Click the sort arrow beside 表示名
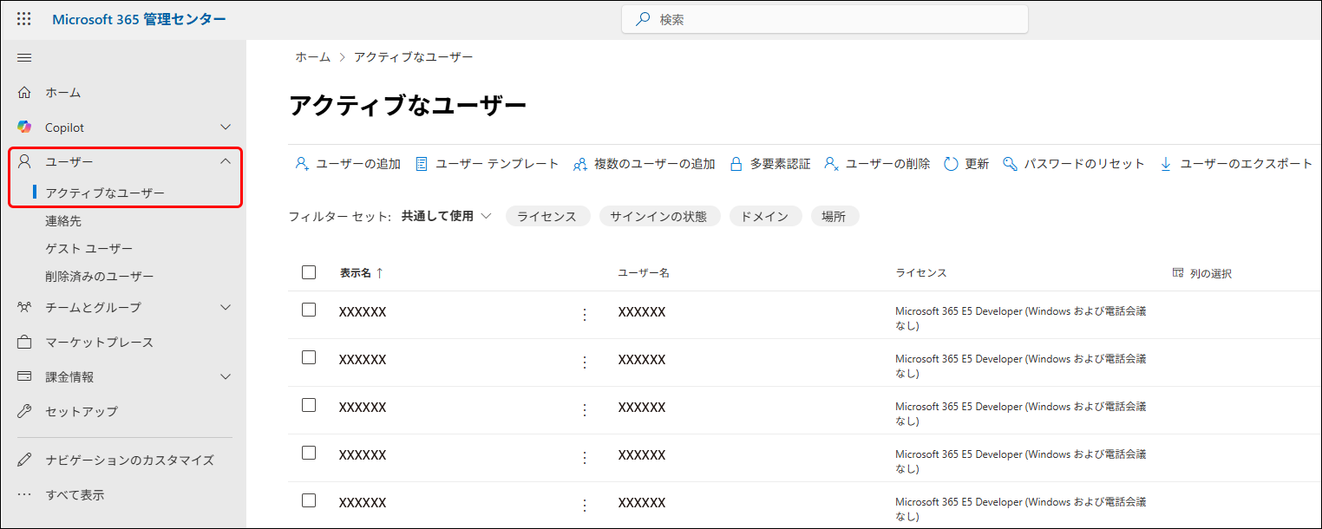 pyautogui.click(x=379, y=272)
